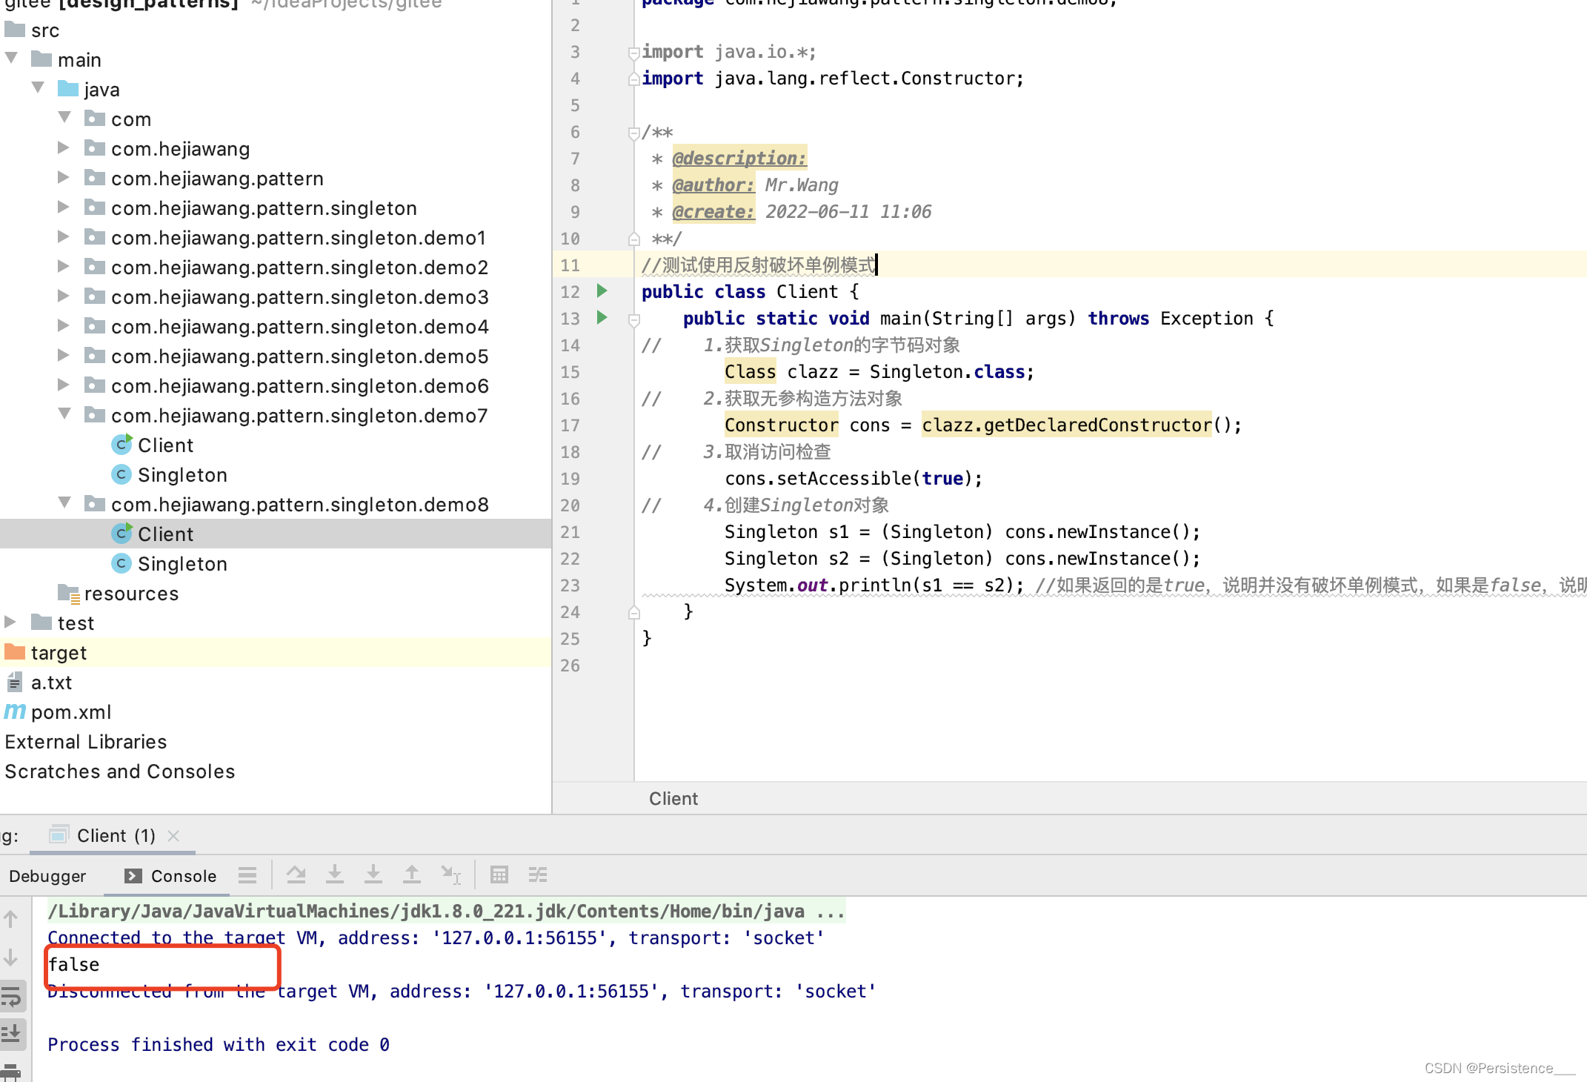Select External Libraries in the project tree
Viewport: 1587px width, 1082px height.
pyautogui.click(x=86, y=742)
